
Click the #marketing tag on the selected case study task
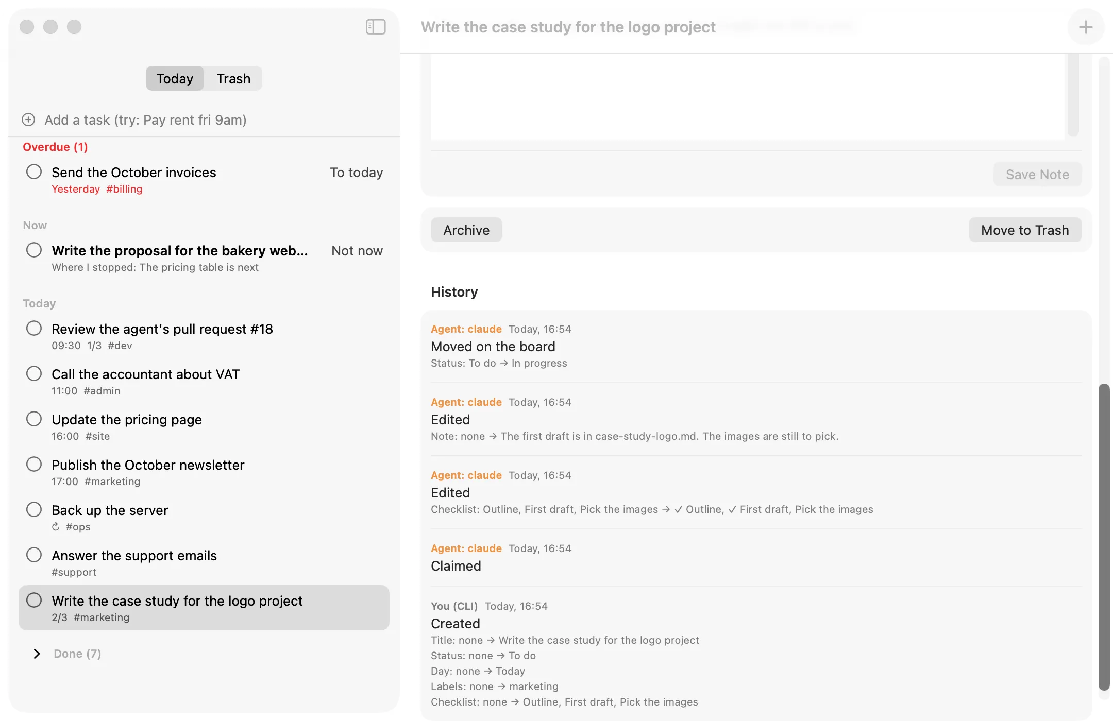coord(102,617)
